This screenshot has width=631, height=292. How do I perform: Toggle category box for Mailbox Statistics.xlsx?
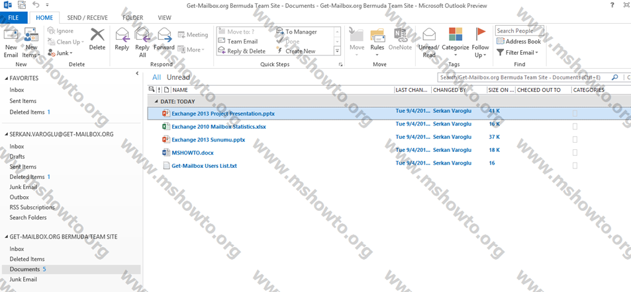click(575, 127)
